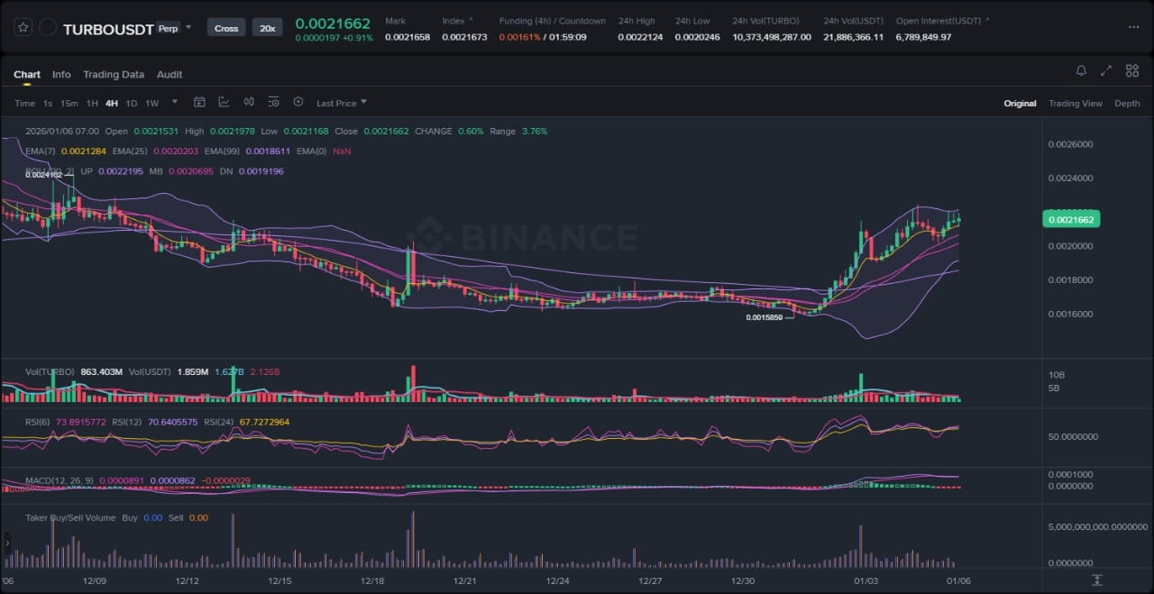Click the Open Interest(USDT) label
The image size is (1154, 594).
[939, 21]
